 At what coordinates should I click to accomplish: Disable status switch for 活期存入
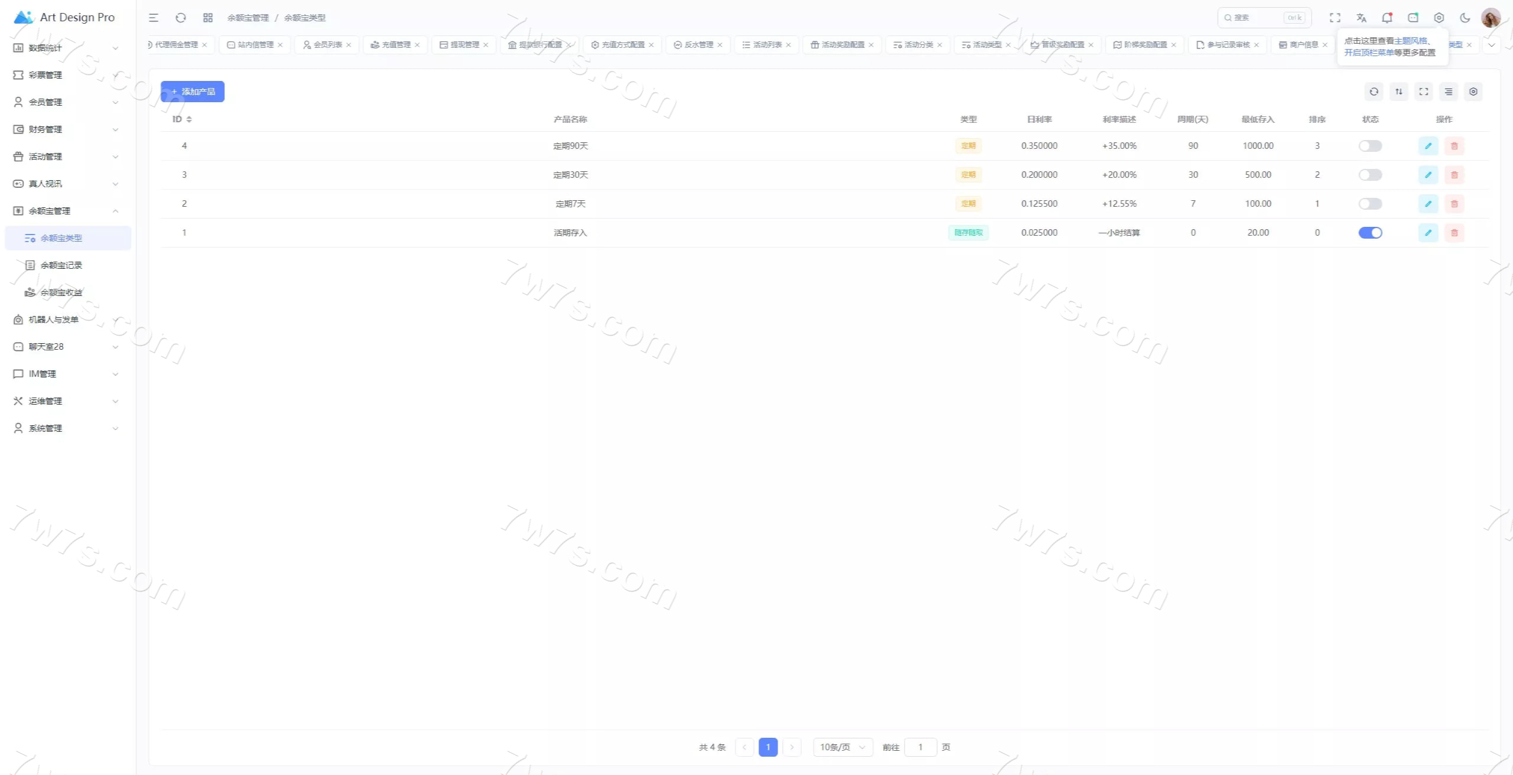1369,233
